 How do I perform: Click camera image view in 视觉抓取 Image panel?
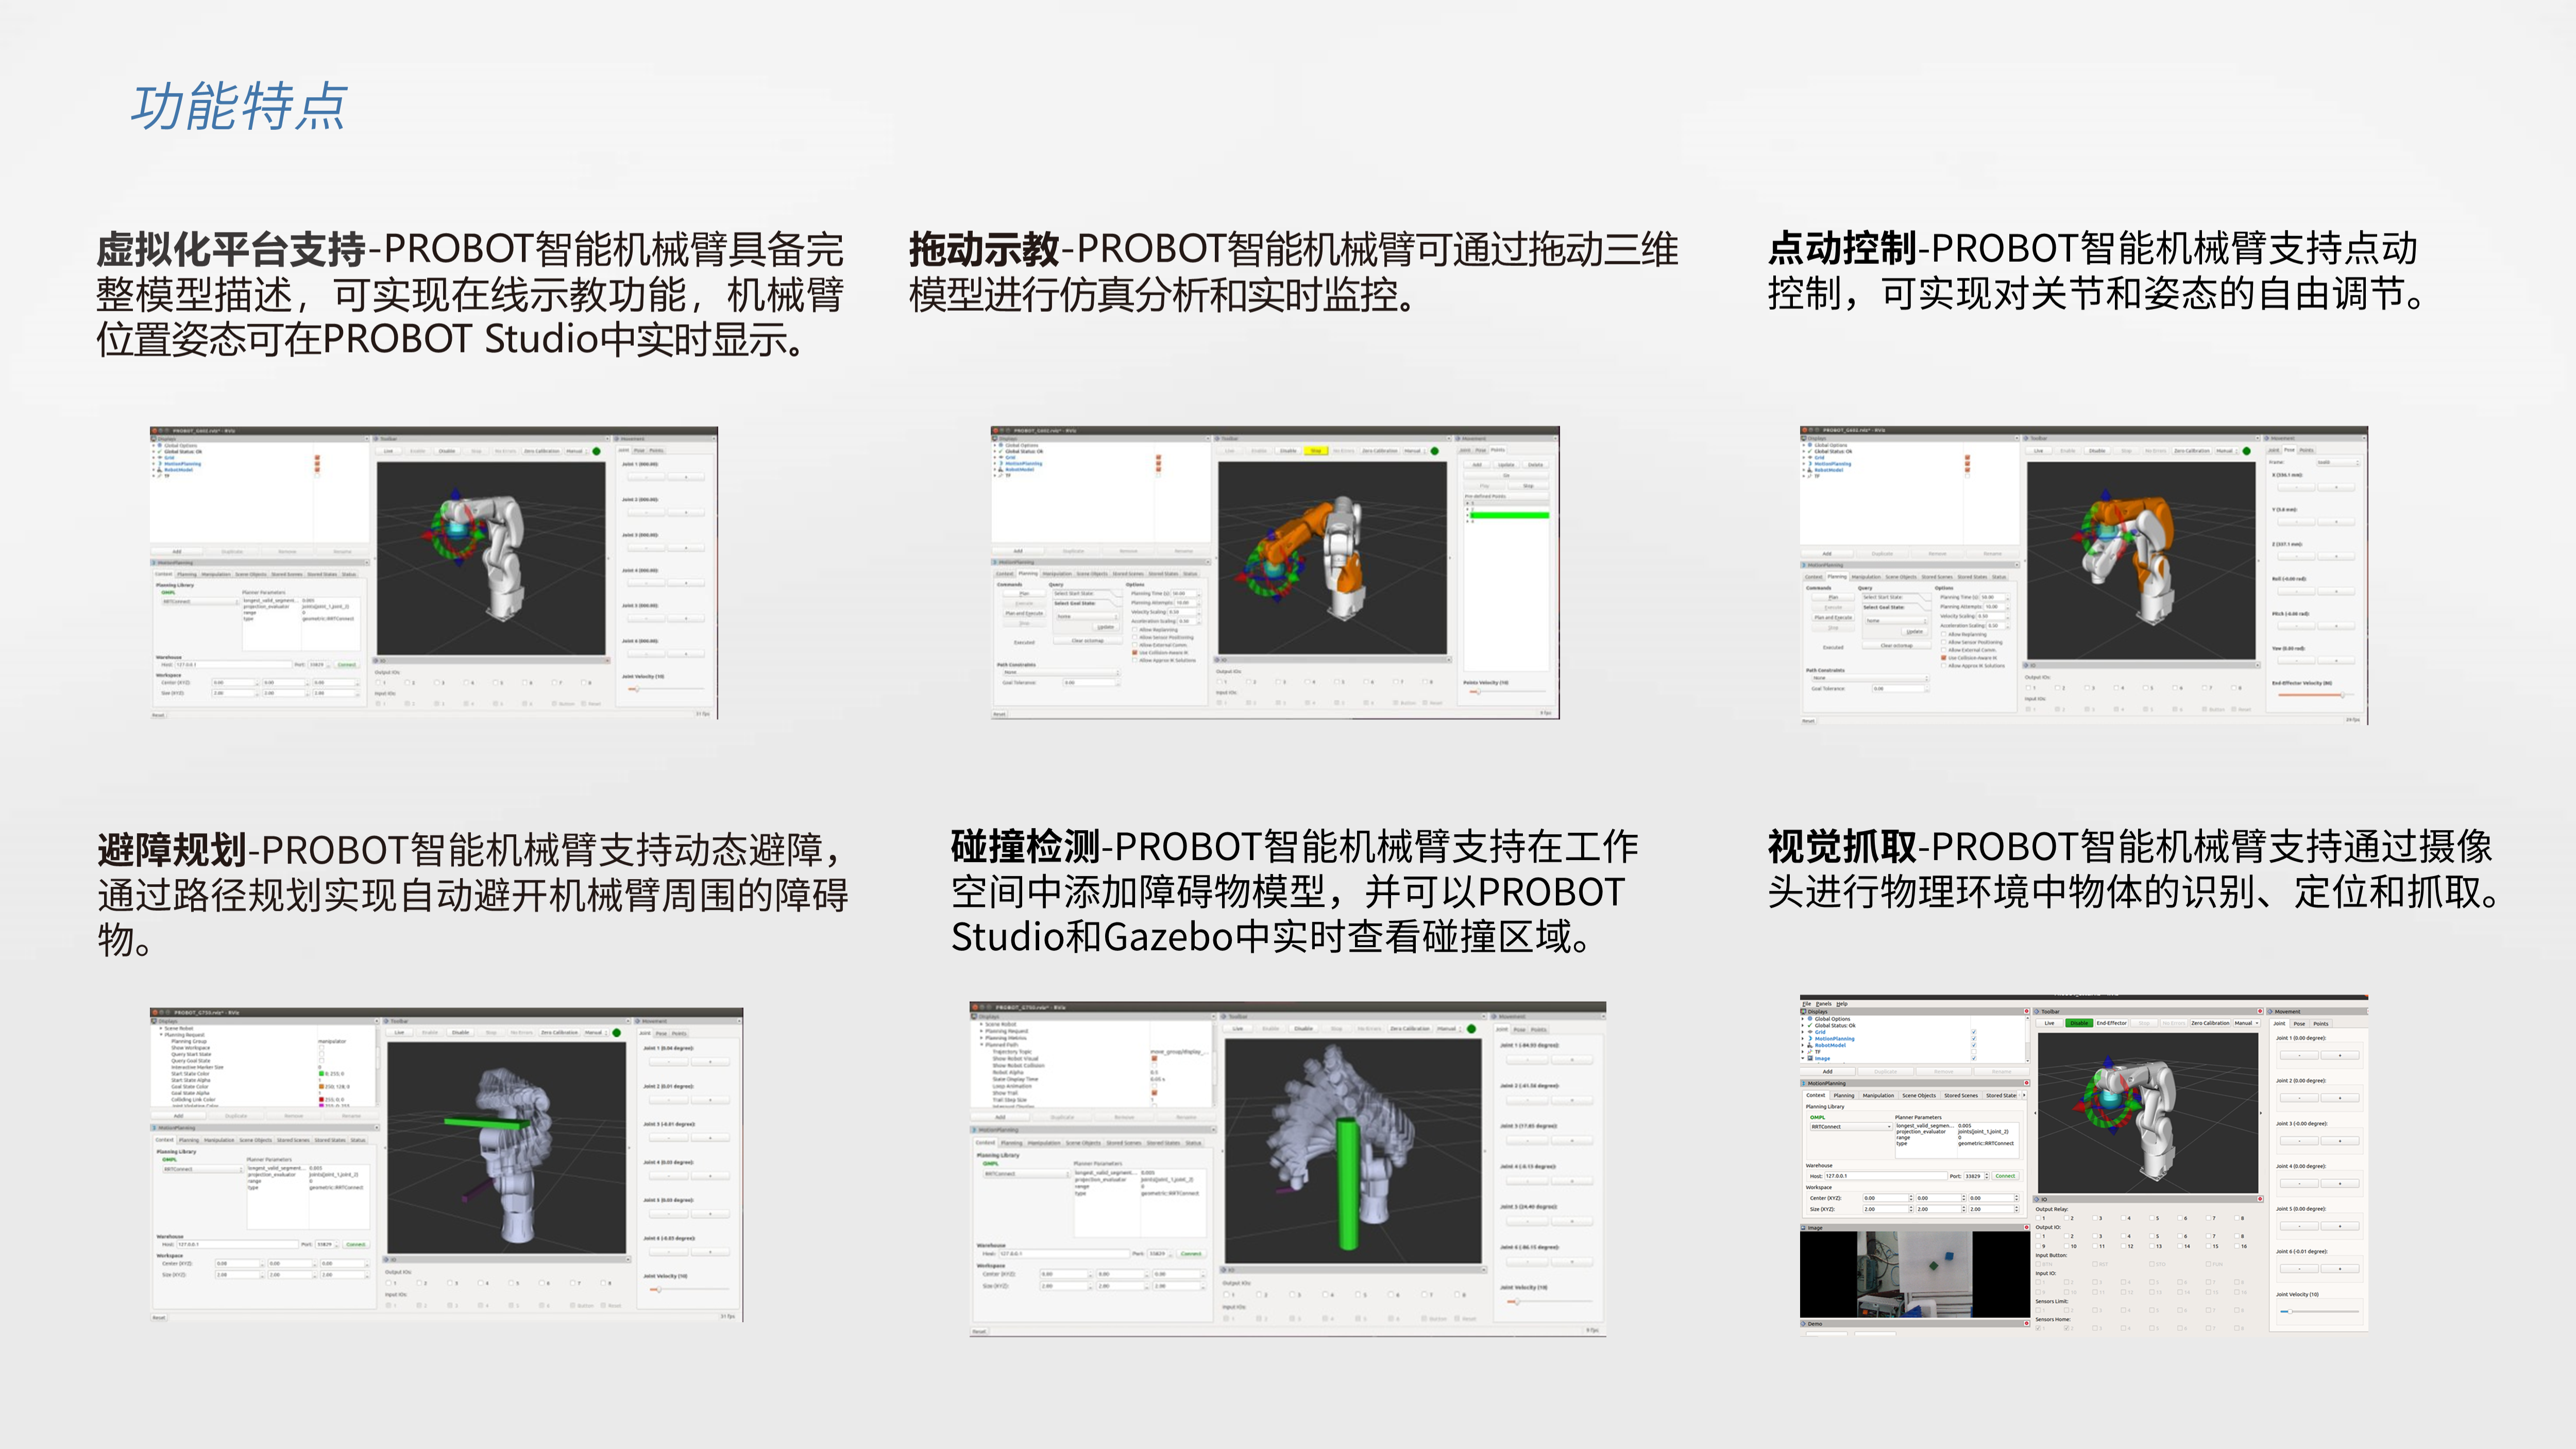point(1915,1275)
